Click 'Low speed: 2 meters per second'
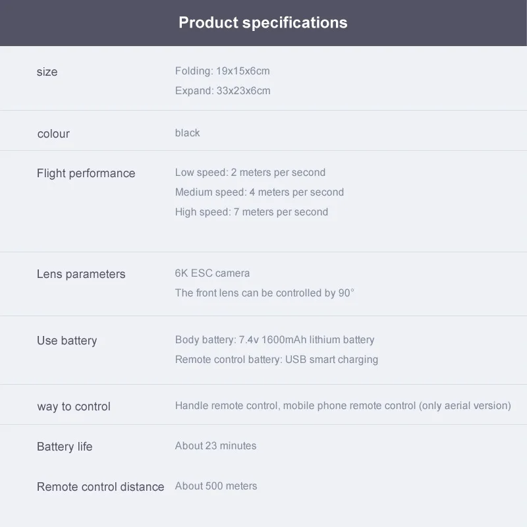The height and width of the screenshot is (527, 527). pos(250,173)
